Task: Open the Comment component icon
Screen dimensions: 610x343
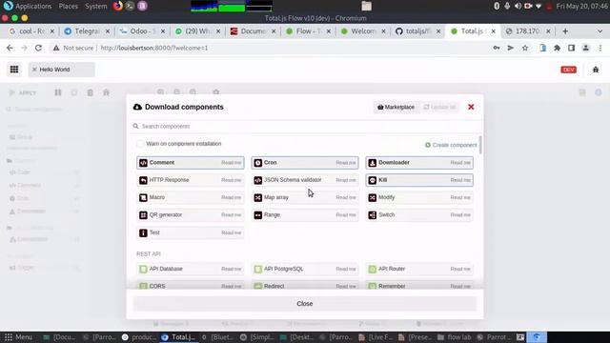Action: [x=143, y=163]
